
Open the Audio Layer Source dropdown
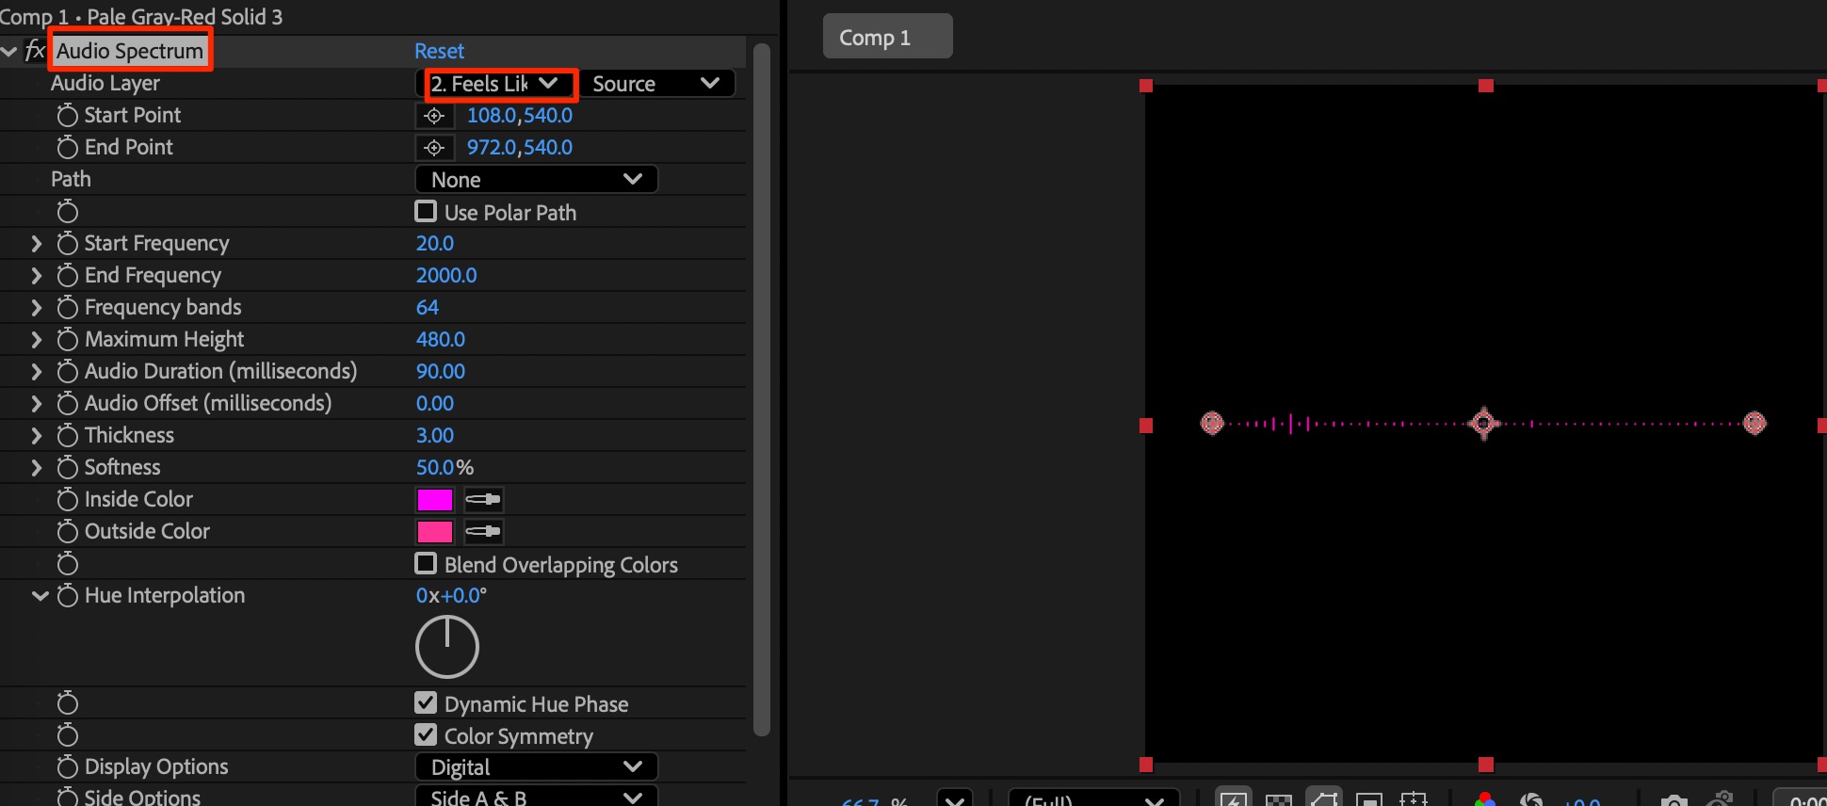(655, 84)
